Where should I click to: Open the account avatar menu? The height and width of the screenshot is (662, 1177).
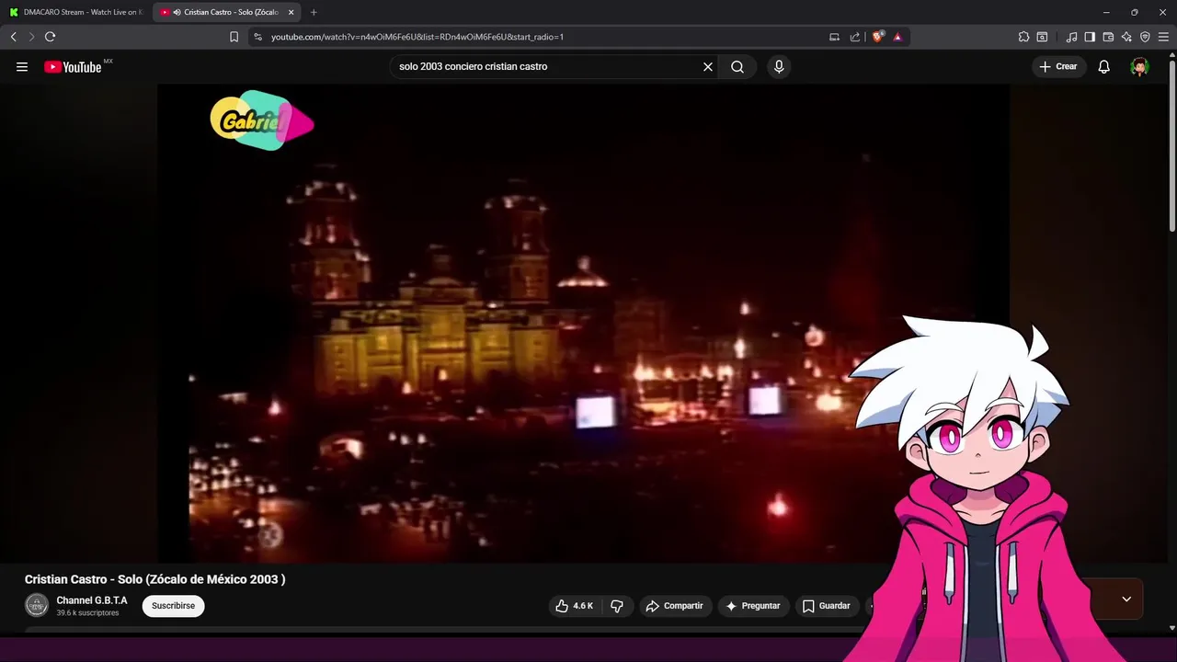pyautogui.click(x=1139, y=66)
